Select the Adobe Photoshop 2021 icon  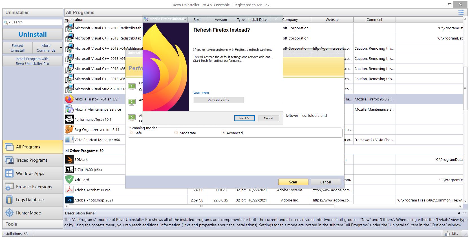69,200
